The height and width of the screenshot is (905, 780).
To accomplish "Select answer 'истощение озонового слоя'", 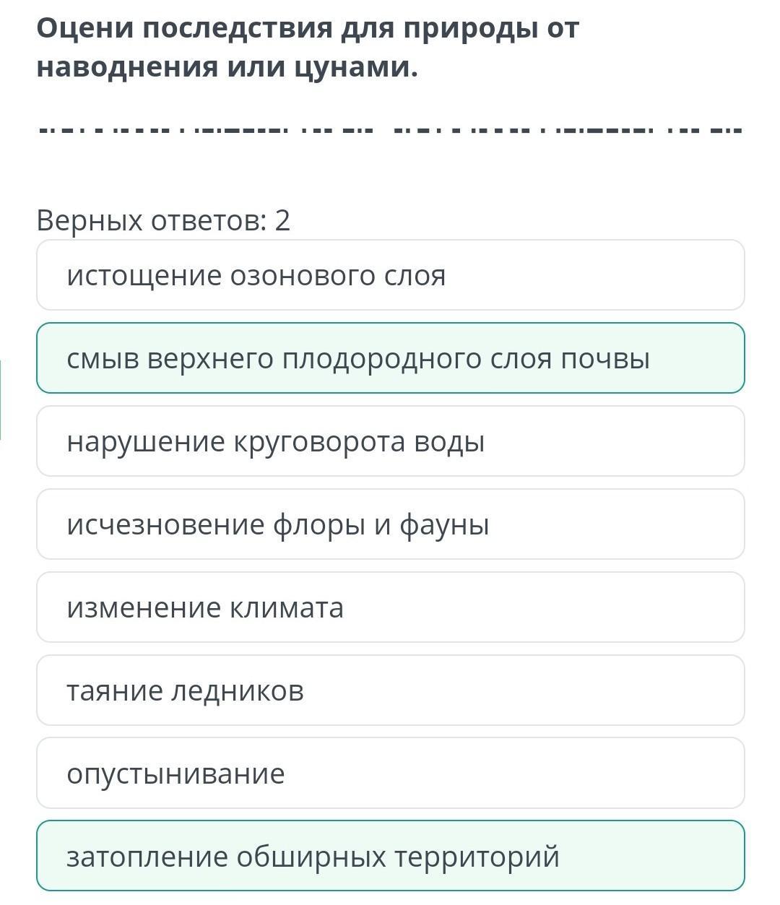I will click(x=390, y=275).
